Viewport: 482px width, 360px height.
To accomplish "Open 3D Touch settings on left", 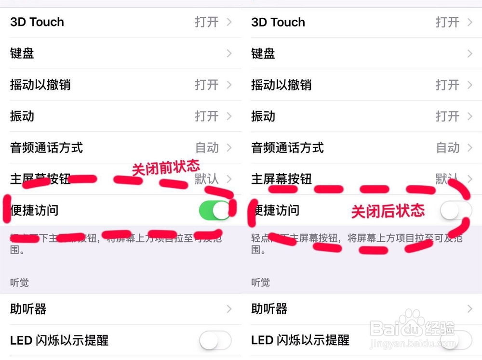I will click(120, 22).
